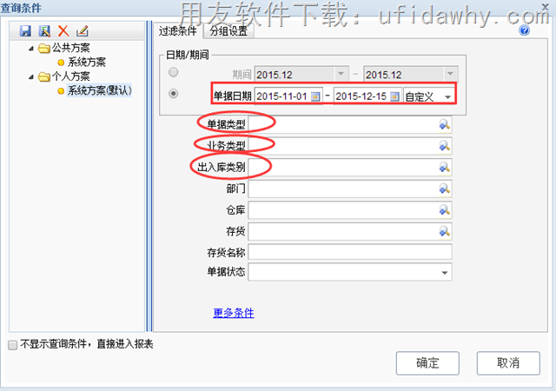The image size is (556, 391).
Task: Open the first 期间 2015.12 dropdown
Action: [x=341, y=74]
